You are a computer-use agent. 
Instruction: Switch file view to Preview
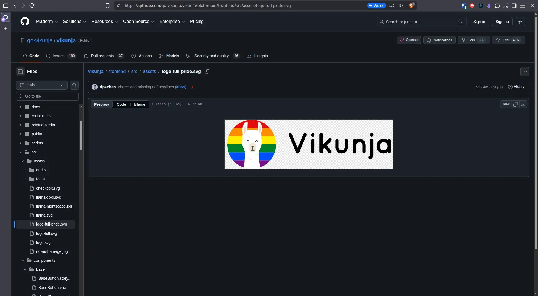point(101,104)
